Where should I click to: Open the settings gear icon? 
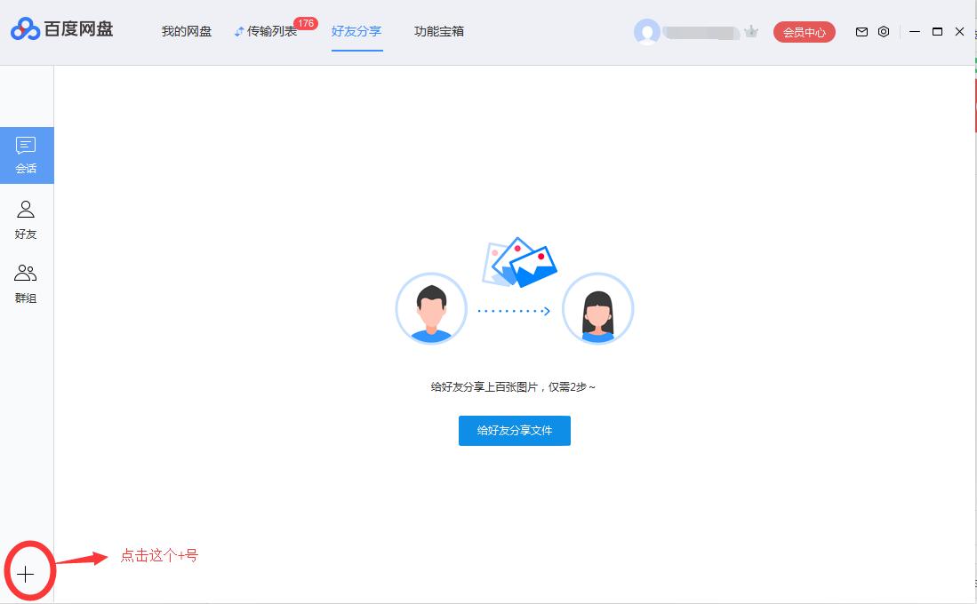click(x=883, y=31)
